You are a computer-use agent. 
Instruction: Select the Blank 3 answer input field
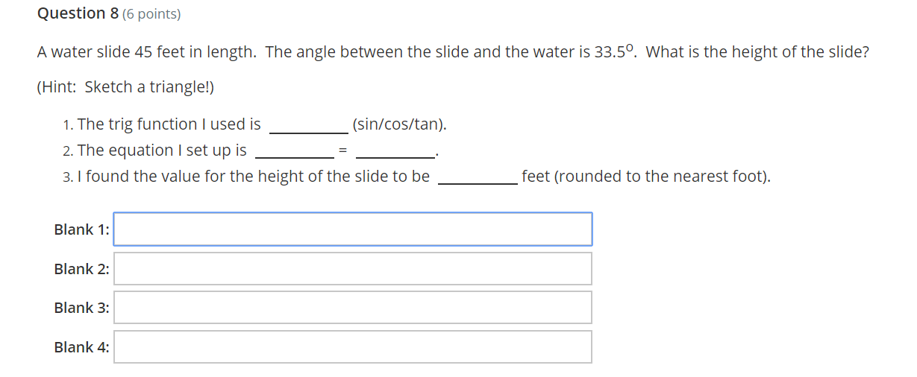pyautogui.click(x=352, y=308)
